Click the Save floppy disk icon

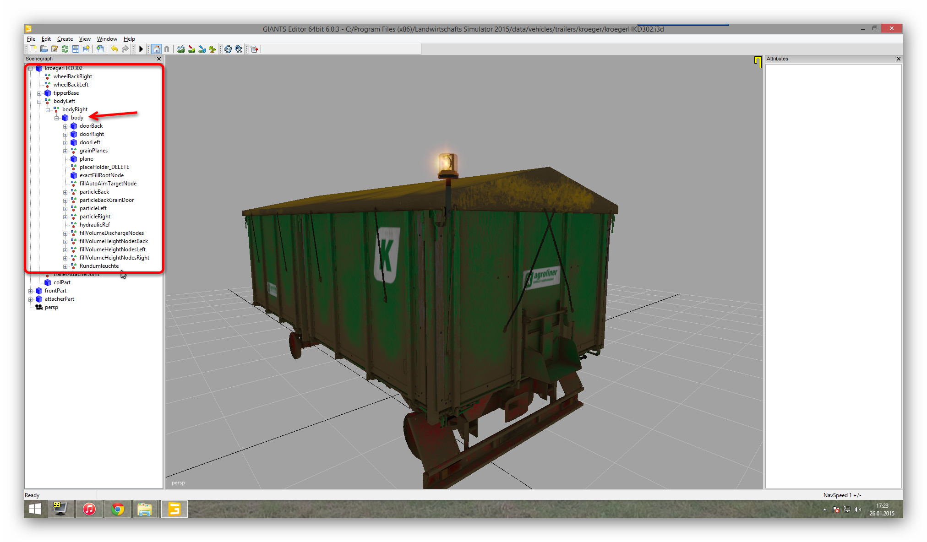(x=76, y=49)
